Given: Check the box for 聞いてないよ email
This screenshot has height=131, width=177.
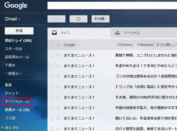Looking at the screenshot, I should coord(52,119).
